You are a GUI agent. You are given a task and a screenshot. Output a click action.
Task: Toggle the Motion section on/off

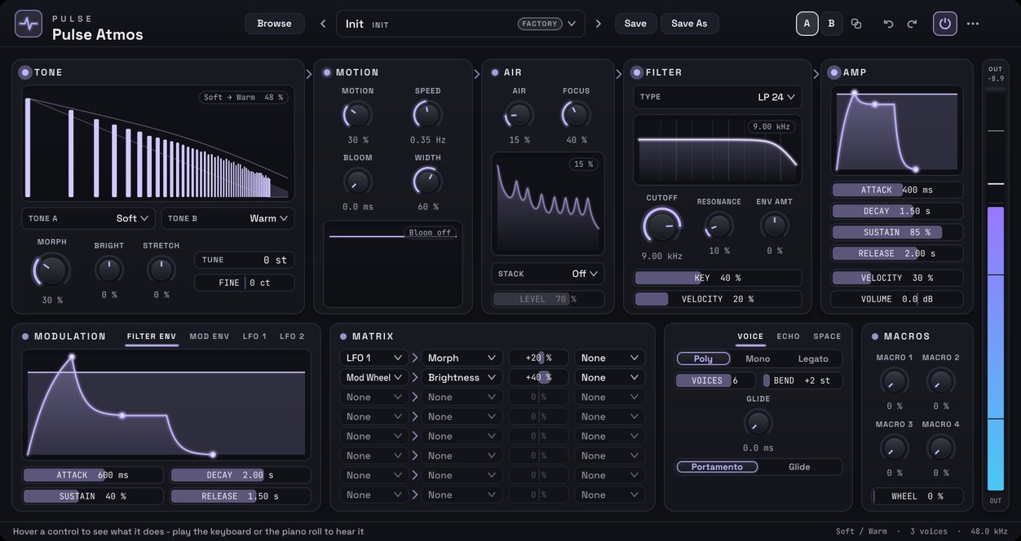click(x=327, y=73)
